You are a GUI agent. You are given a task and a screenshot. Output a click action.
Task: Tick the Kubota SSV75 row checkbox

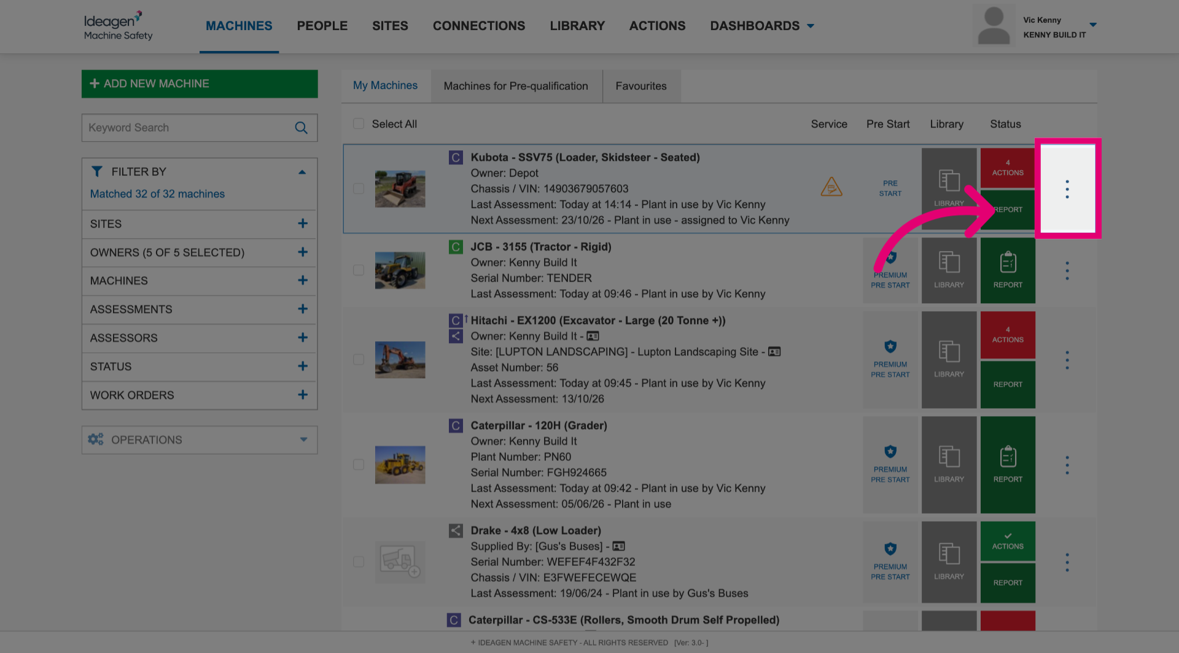(x=359, y=189)
